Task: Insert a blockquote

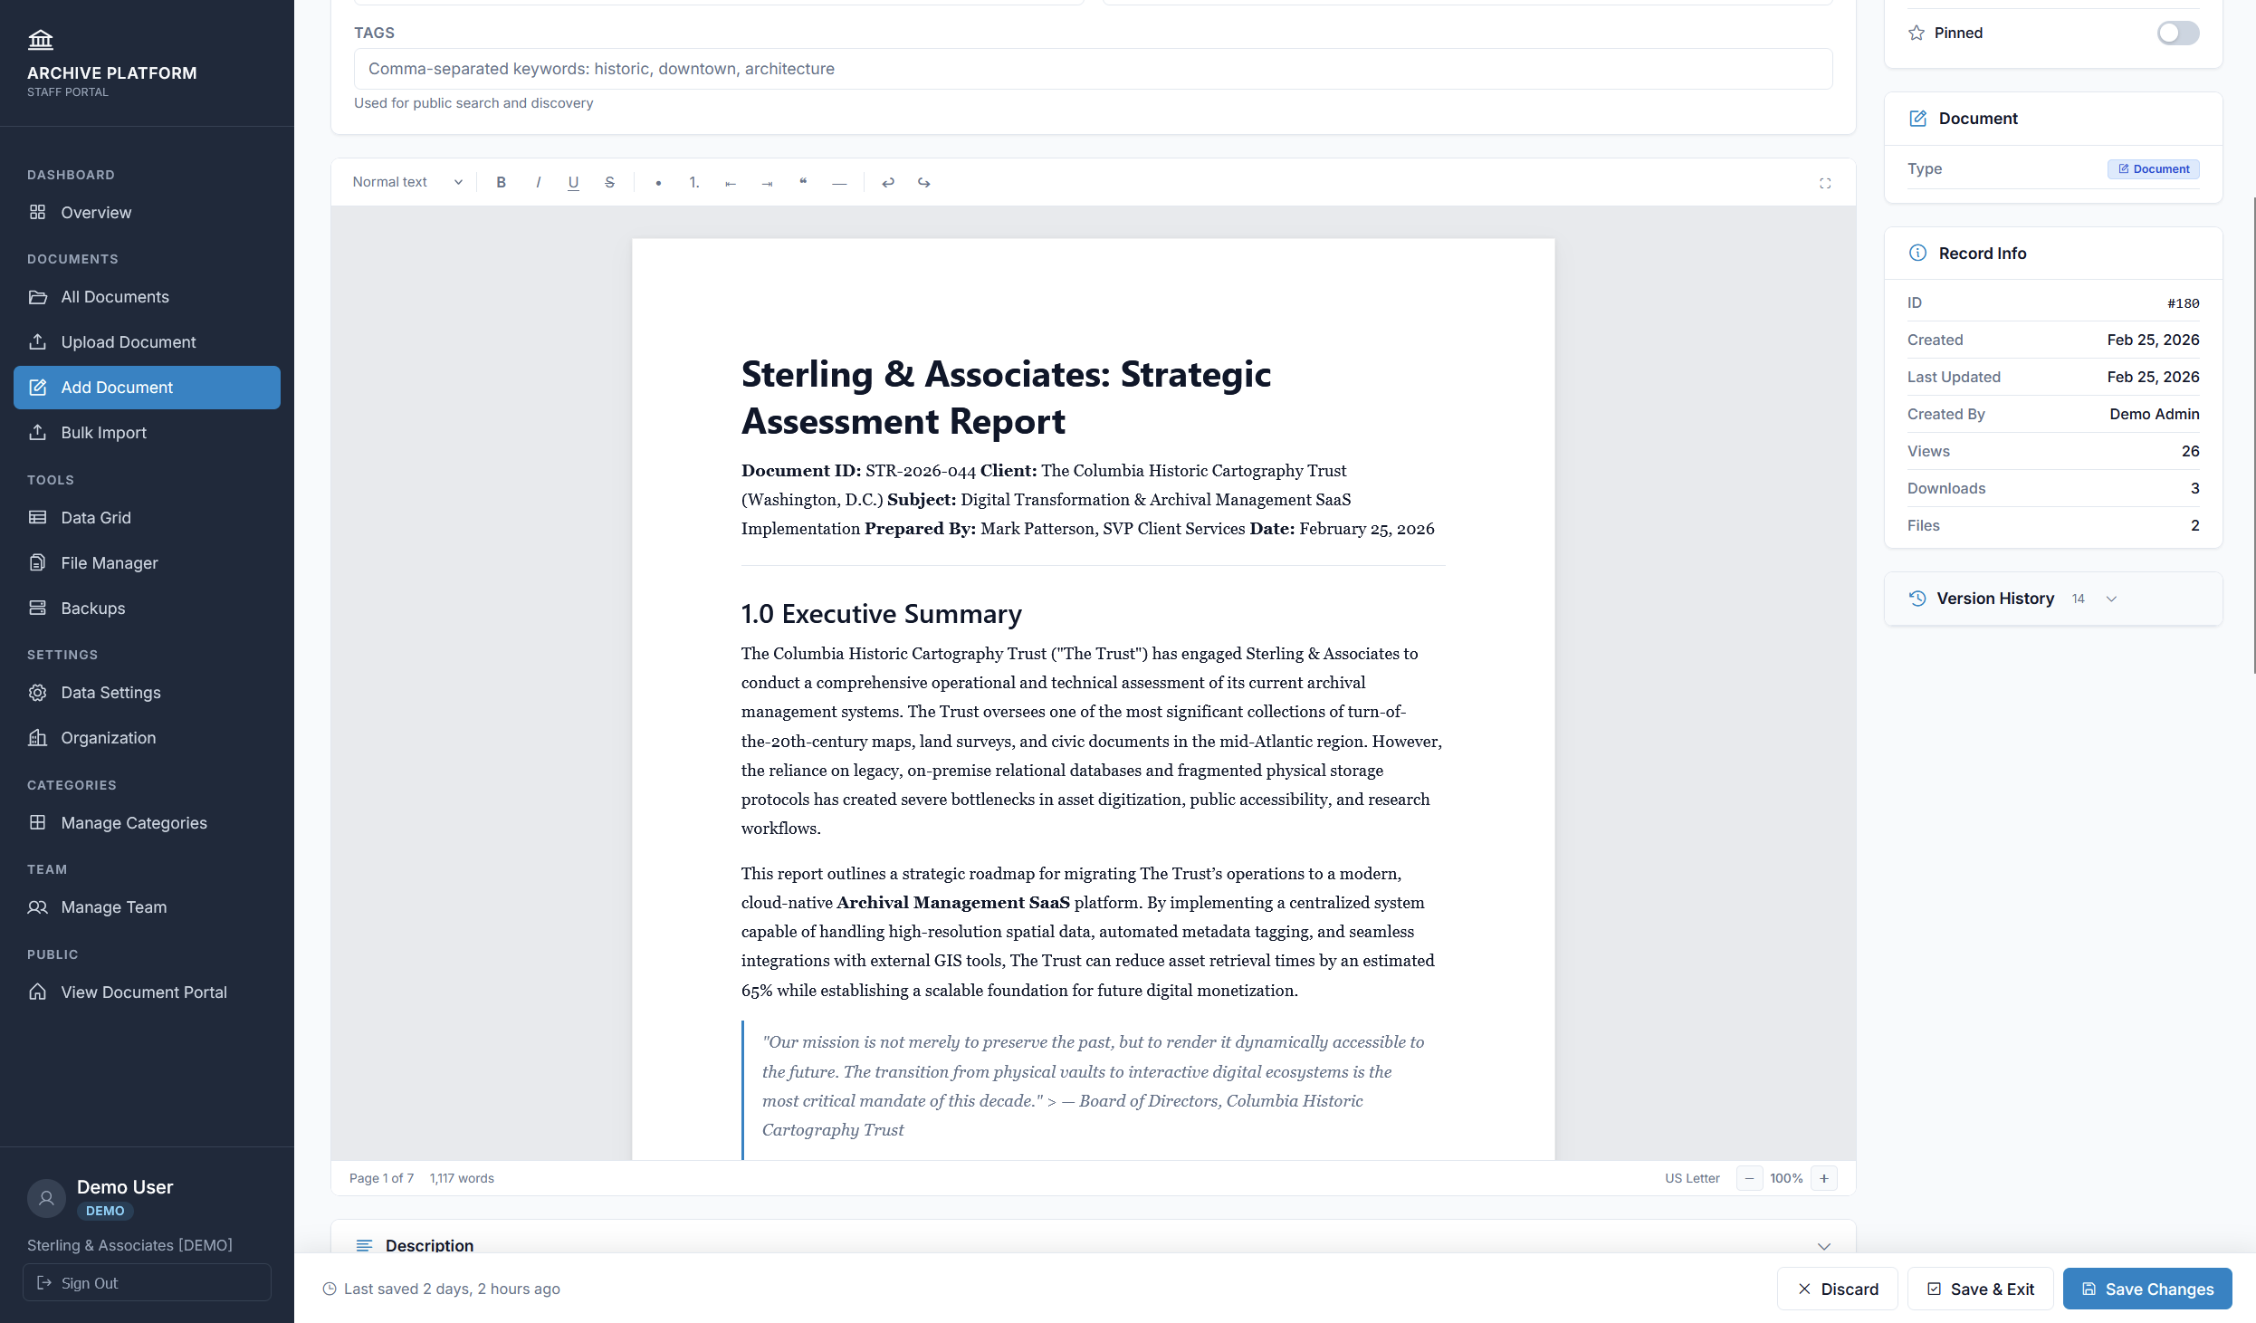Action: tap(803, 182)
